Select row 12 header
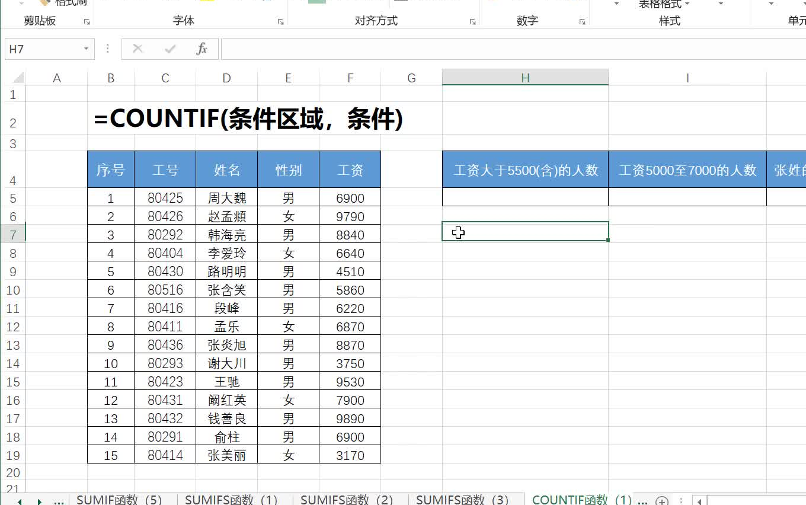806x505 pixels. tap(13, 327)
